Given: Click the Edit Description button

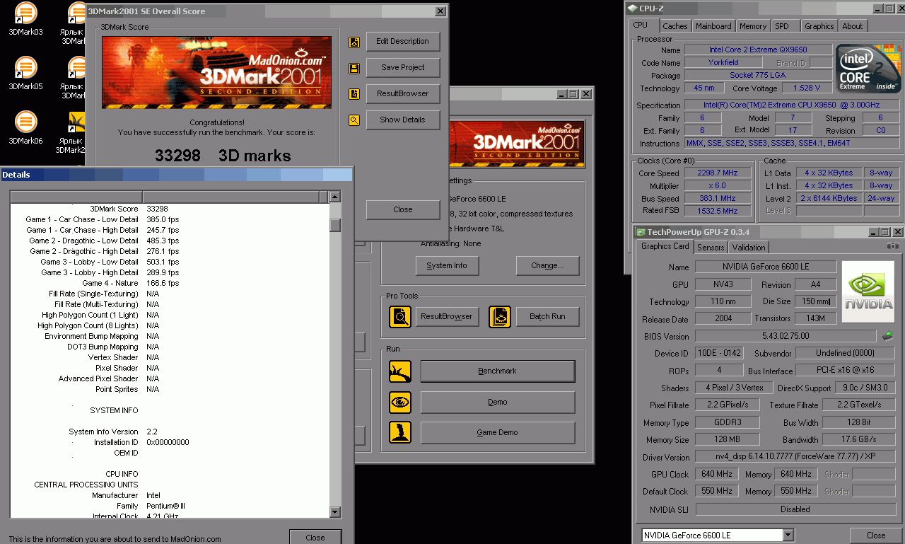Looking at the screenshot, I should (403, 42).
